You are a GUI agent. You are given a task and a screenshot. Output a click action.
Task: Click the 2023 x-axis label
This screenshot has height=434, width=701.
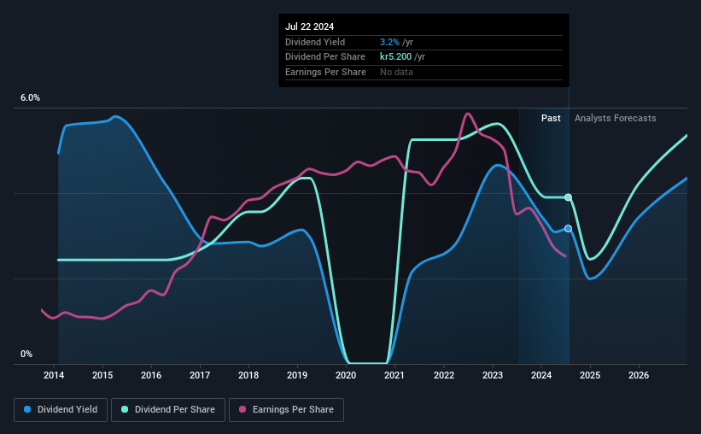[x=493, y=375]
